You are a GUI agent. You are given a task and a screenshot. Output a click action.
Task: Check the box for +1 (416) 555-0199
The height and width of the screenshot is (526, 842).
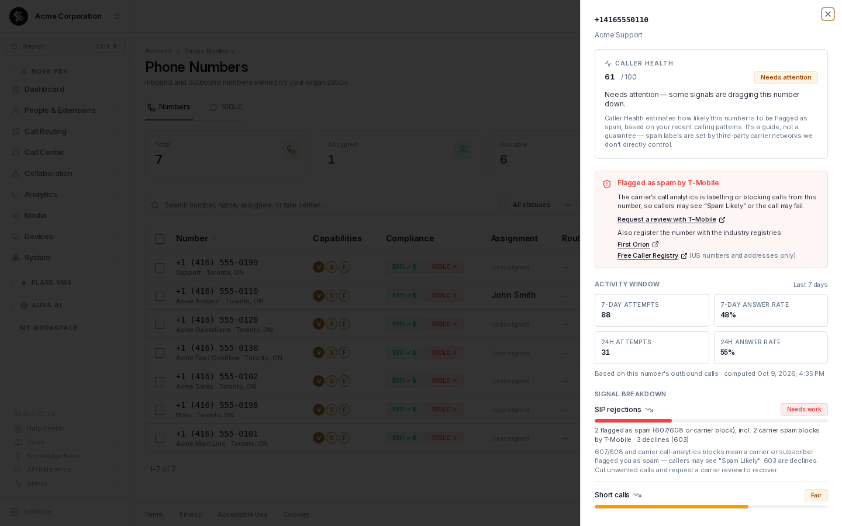pyautogui.click(x=160, y=268)
